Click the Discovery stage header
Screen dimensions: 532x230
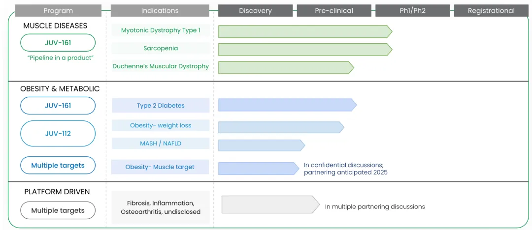(256, 11)
